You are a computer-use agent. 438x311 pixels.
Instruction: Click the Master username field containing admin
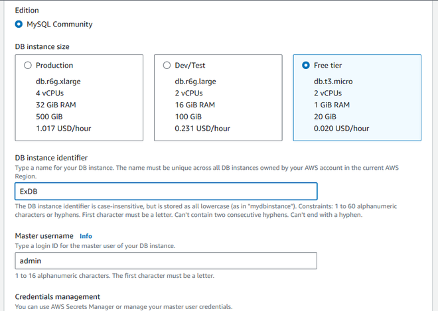point(166,261)
